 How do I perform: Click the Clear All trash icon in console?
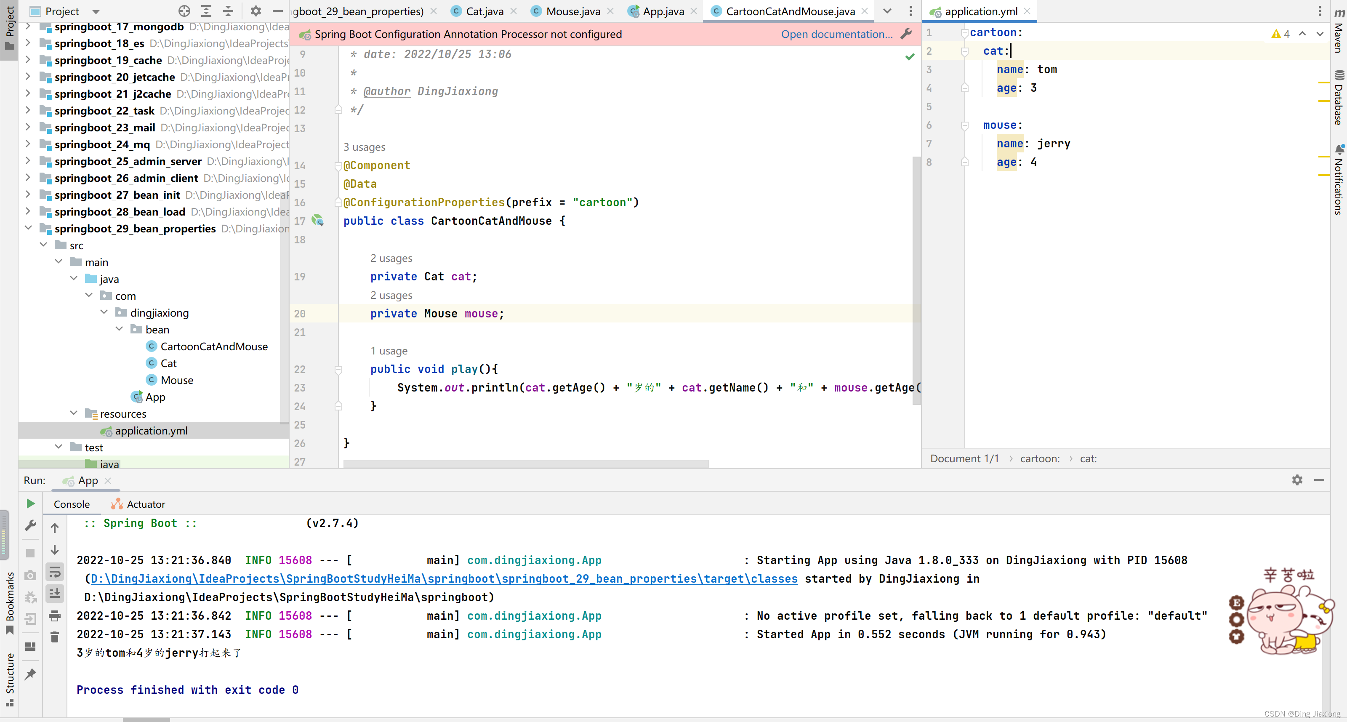tap(55, 637)
